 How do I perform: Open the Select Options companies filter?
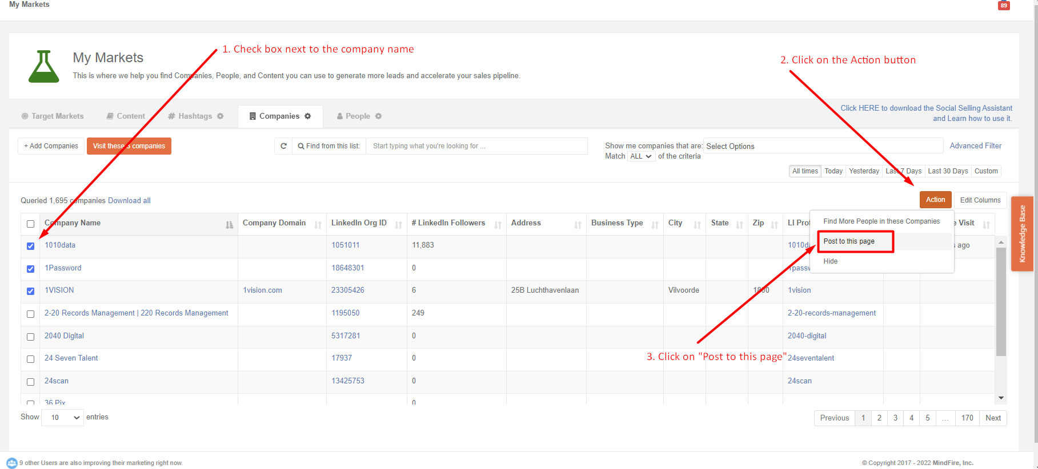823,146
